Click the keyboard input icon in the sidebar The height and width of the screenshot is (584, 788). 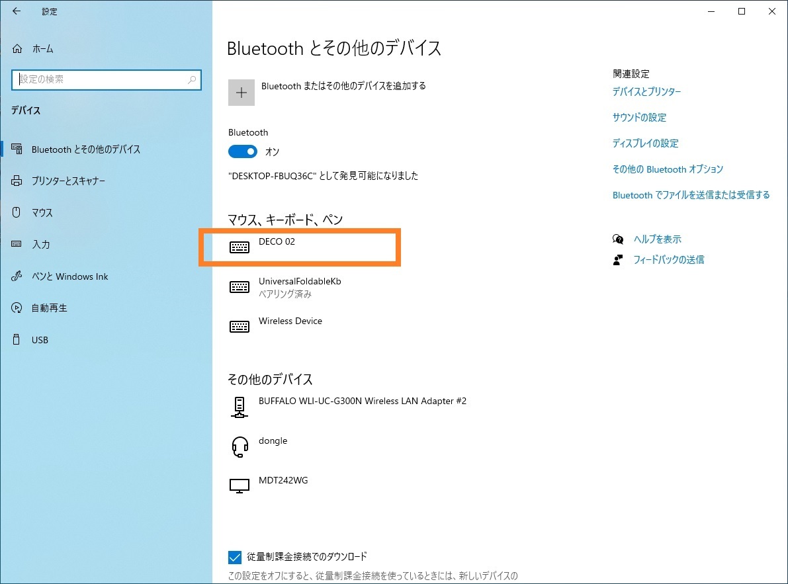17,244
